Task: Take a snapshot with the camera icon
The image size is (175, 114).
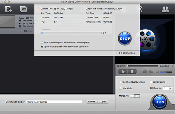Action: tap(145, 72)
